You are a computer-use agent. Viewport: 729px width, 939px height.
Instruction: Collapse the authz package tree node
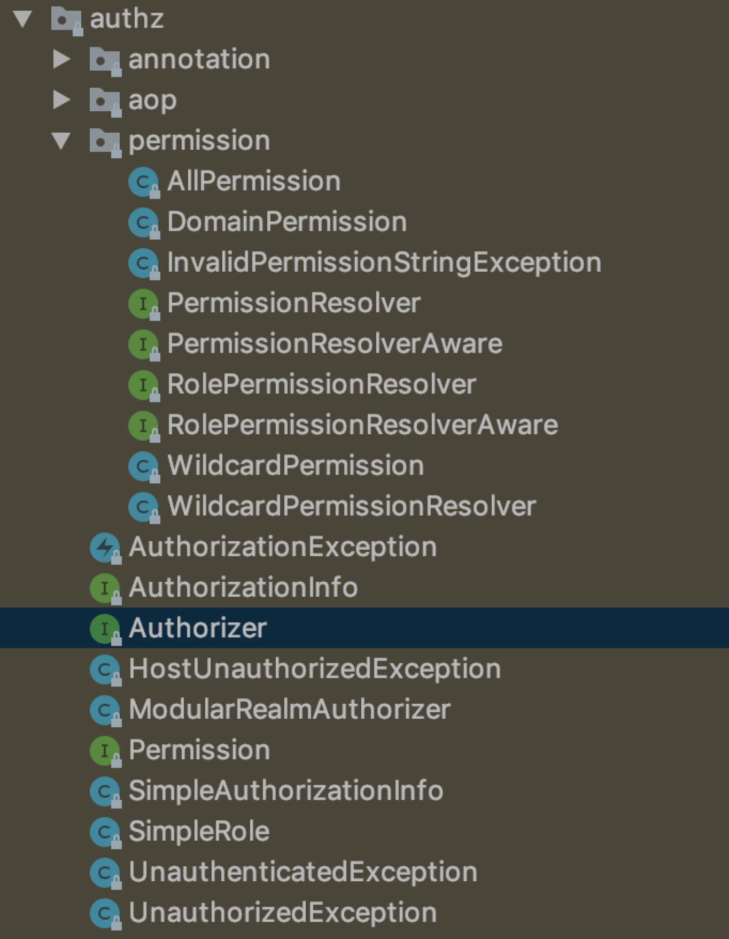[23, 19]
